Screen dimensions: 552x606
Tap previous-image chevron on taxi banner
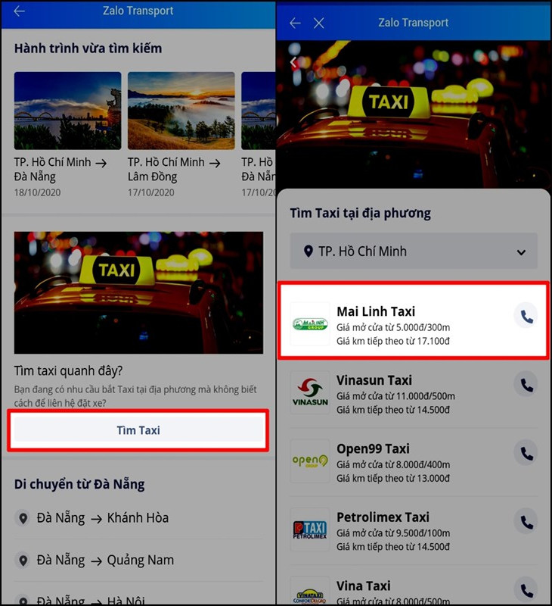pyautogui.click(x=293, y=62)
